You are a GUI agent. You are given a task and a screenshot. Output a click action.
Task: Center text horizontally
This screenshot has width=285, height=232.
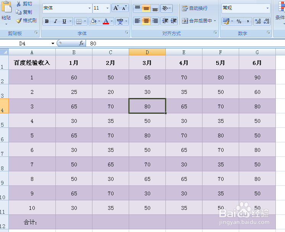146,21
